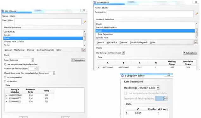Click C value 0.035 in Suboption Editor
Screen dimensions: 201x118
point(138,113)
